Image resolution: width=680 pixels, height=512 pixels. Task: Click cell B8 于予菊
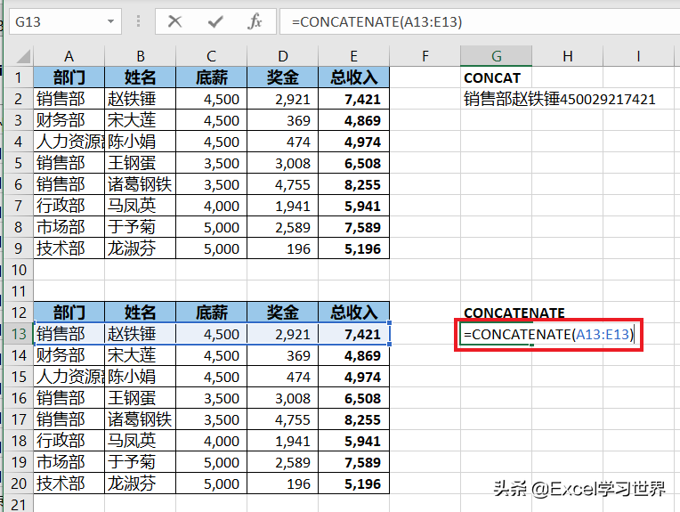tap(140, 227)
